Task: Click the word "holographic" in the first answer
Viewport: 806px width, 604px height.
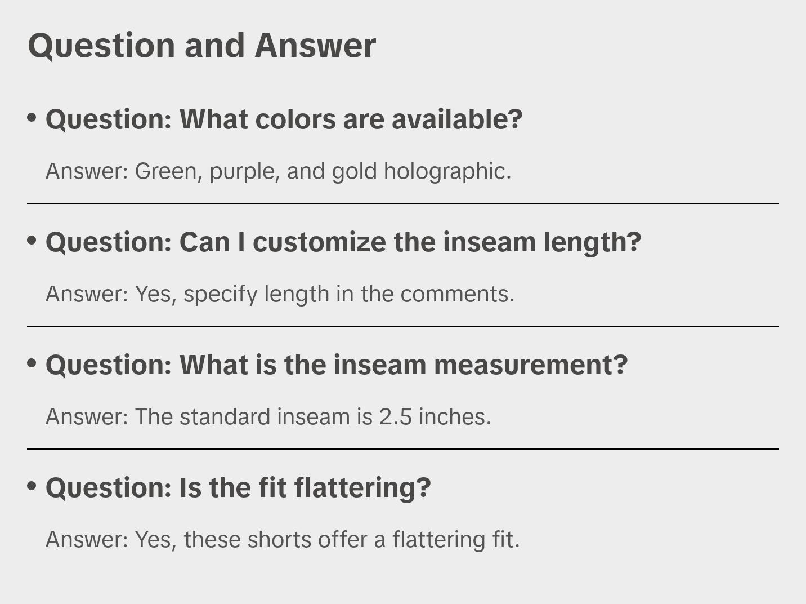Action: [447, 171]
